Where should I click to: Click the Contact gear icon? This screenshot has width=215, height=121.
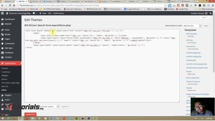click(x=2, y=57)
